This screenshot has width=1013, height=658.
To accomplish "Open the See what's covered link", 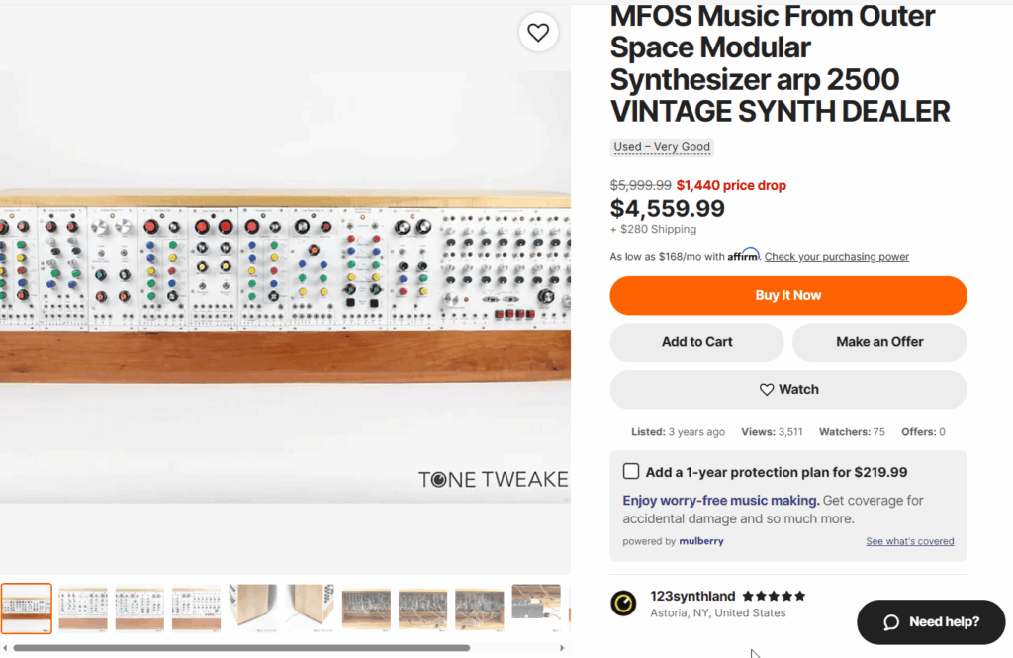I will pos(910,541).
